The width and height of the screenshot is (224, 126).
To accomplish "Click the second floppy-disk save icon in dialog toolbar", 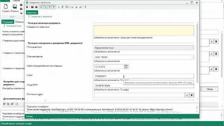I will coord(36,7).
